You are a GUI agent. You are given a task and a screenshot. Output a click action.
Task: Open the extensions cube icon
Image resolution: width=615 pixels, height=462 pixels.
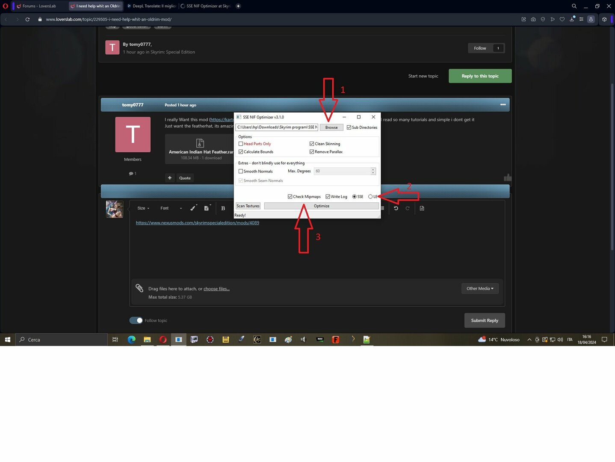[604, 19]
